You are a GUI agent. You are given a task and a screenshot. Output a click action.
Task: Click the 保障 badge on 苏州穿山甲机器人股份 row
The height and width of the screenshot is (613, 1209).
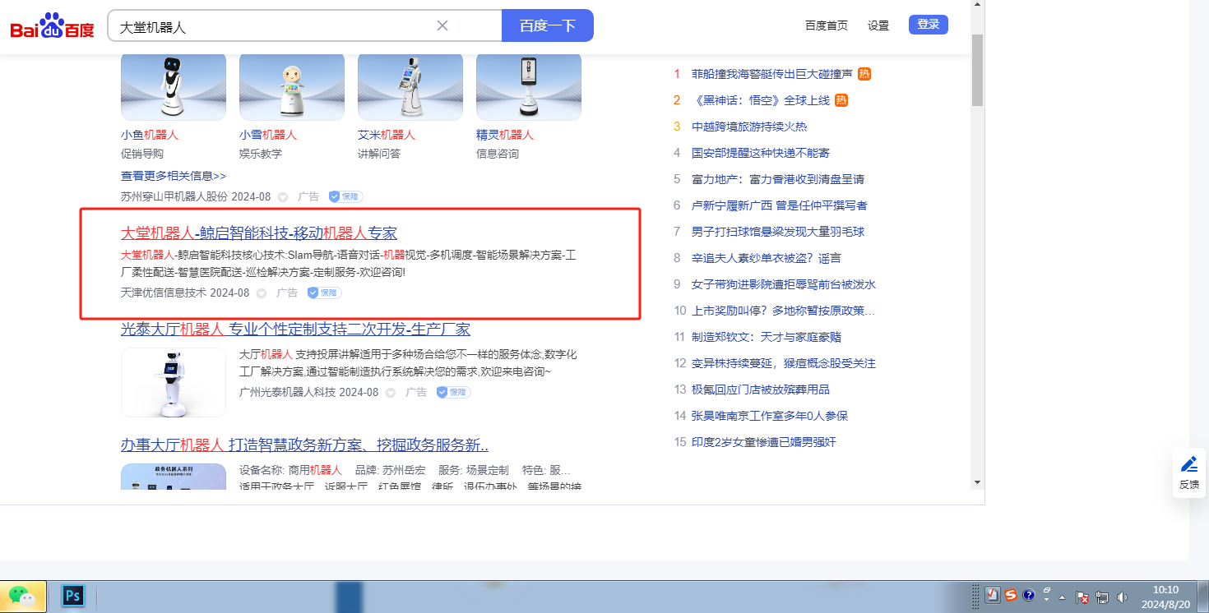click(346, 197)
